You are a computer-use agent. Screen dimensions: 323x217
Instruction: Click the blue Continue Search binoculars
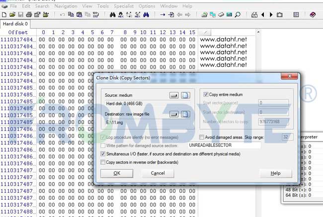[146, 14]
